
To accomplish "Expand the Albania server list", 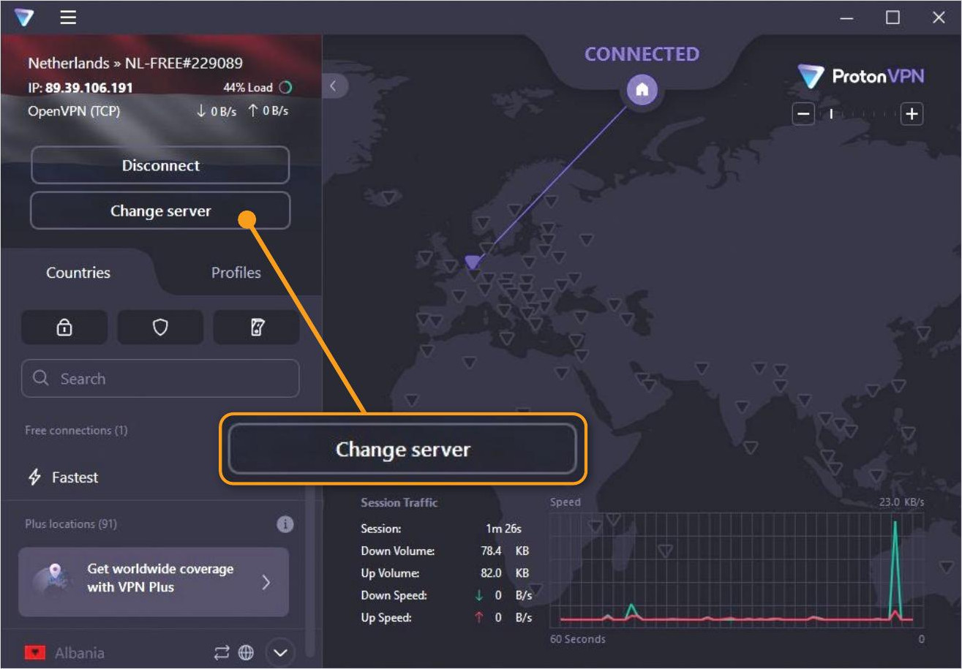I will [x=280, y=652].
